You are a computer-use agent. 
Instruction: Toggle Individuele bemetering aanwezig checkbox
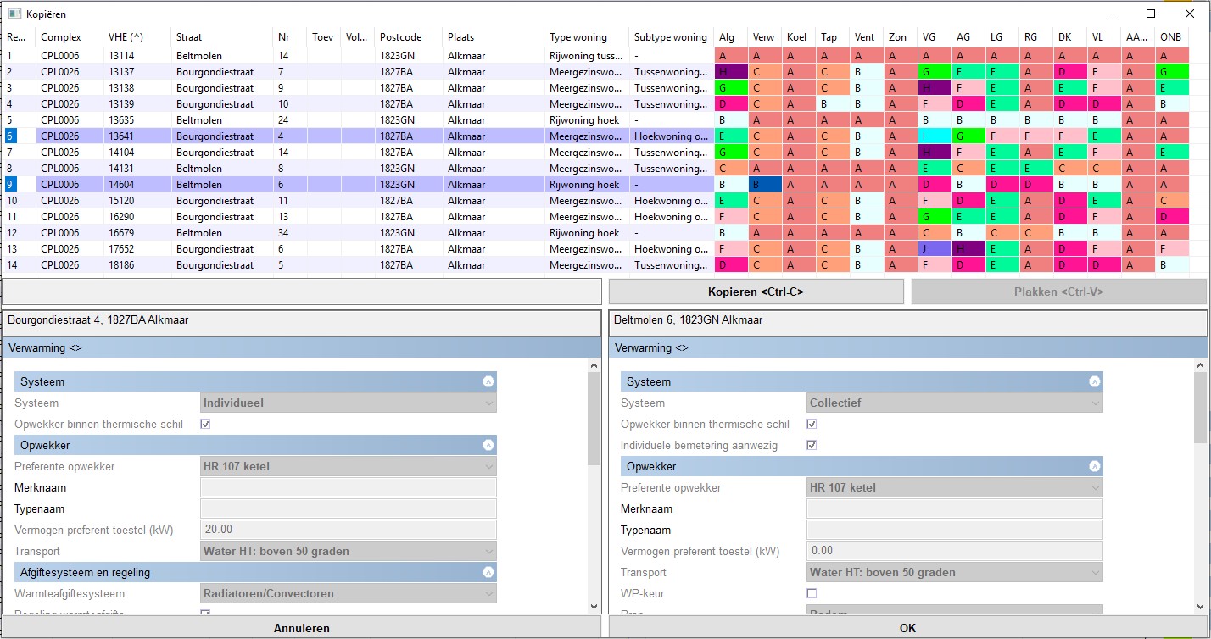coord(812,445)
